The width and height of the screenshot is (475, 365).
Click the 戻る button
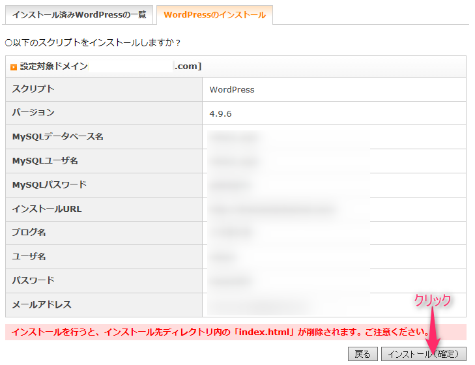click(363, 354)
